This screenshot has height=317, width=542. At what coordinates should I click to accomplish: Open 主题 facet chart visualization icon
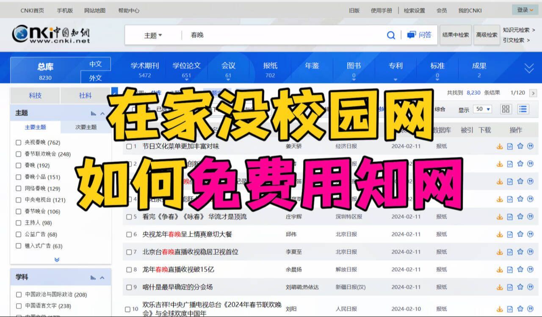pyautogui.click(x=93, y=113)
